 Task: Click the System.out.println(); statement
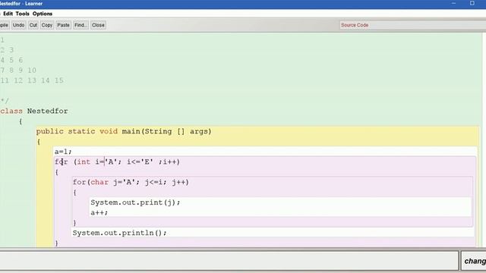(x=119, y=233)
